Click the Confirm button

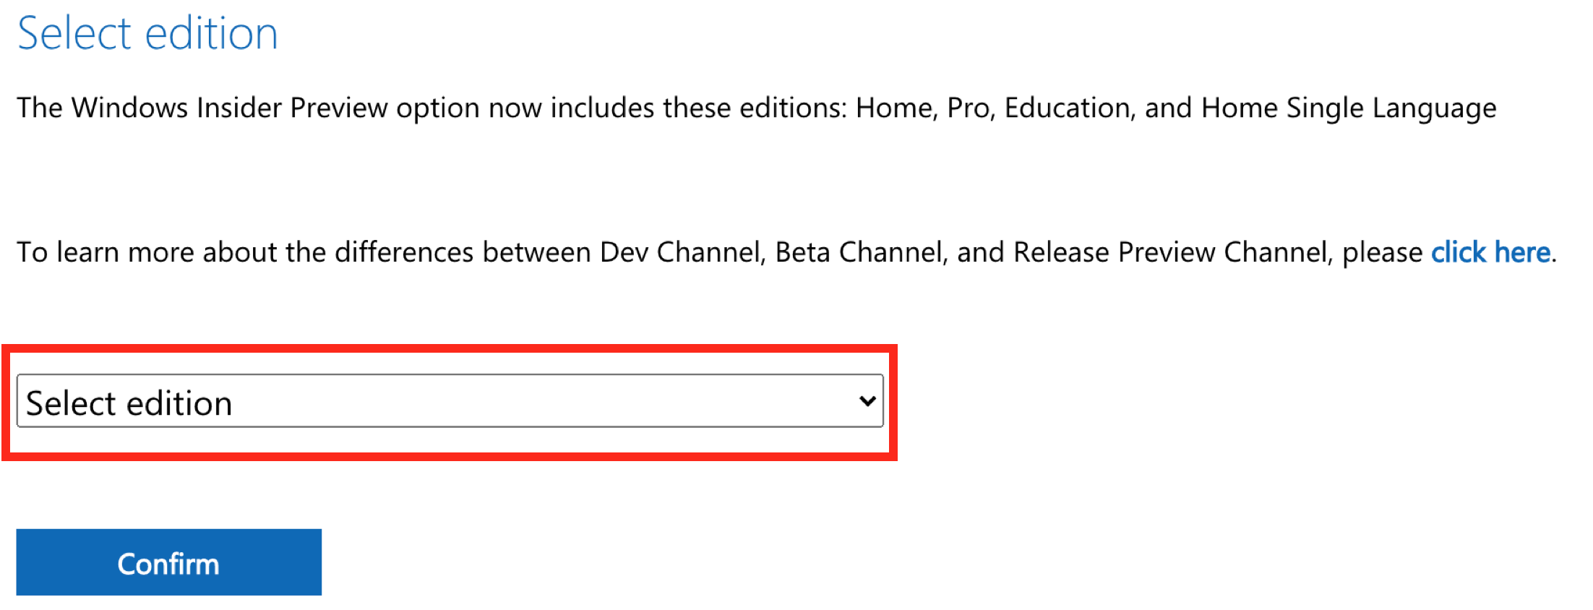tap(168, 562)
